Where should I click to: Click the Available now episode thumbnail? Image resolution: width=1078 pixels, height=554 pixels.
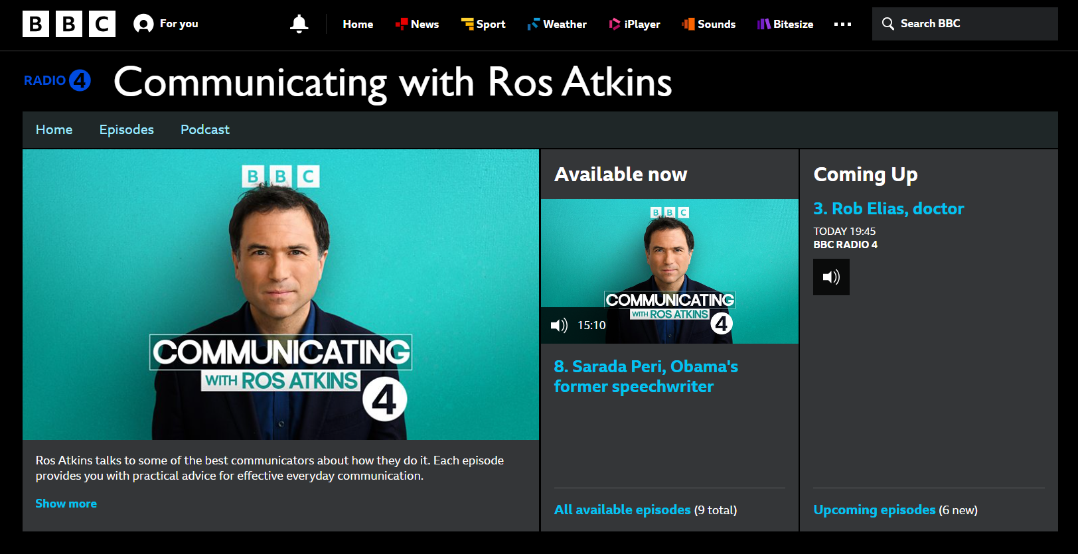coord(669,271)
